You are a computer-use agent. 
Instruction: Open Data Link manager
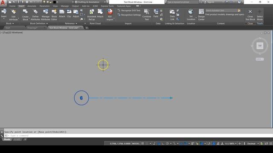click(172, 14)
